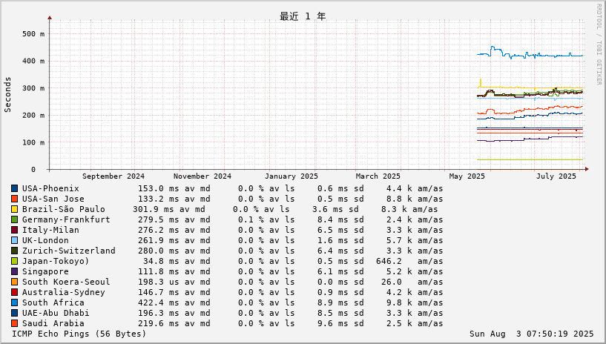Click the '0.1 %' Frankfurt packet loss value
606x344 pixels.
point(251,219)
